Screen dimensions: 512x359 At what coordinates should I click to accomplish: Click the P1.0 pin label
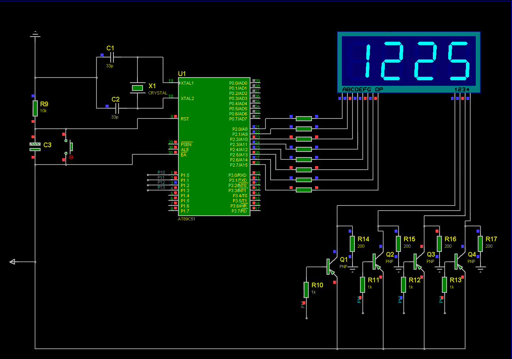[x=185, y=175]
